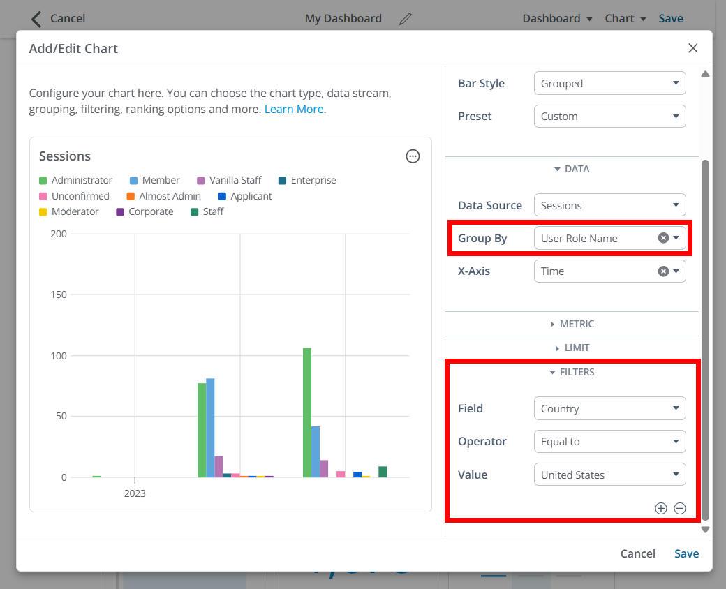Collapse the DATA section
This screenshot has height=589, width=726.
(x=572, y=169)
